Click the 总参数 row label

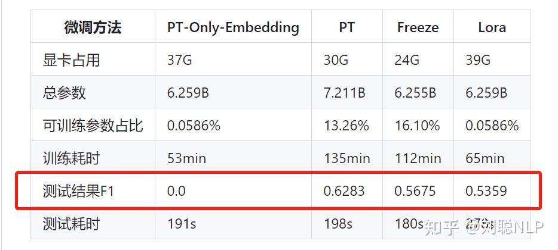coord(65,93)
